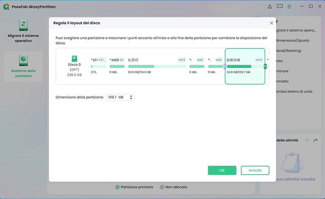Click the NTFS label of D: partition
Screen dimensions: 325x199
pyautogui.click(x=259, y=60)
